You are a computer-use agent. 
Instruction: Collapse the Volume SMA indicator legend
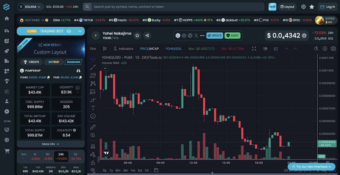[x=105, y=68]
